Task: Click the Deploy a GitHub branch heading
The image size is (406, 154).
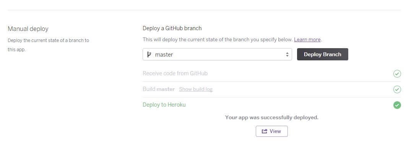Action: click(x=172, y=28)
